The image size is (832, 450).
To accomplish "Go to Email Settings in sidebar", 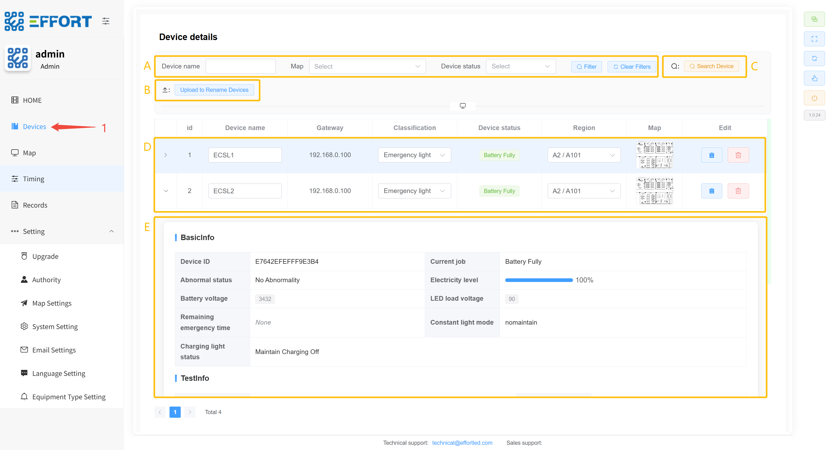I will coord(54,350).
